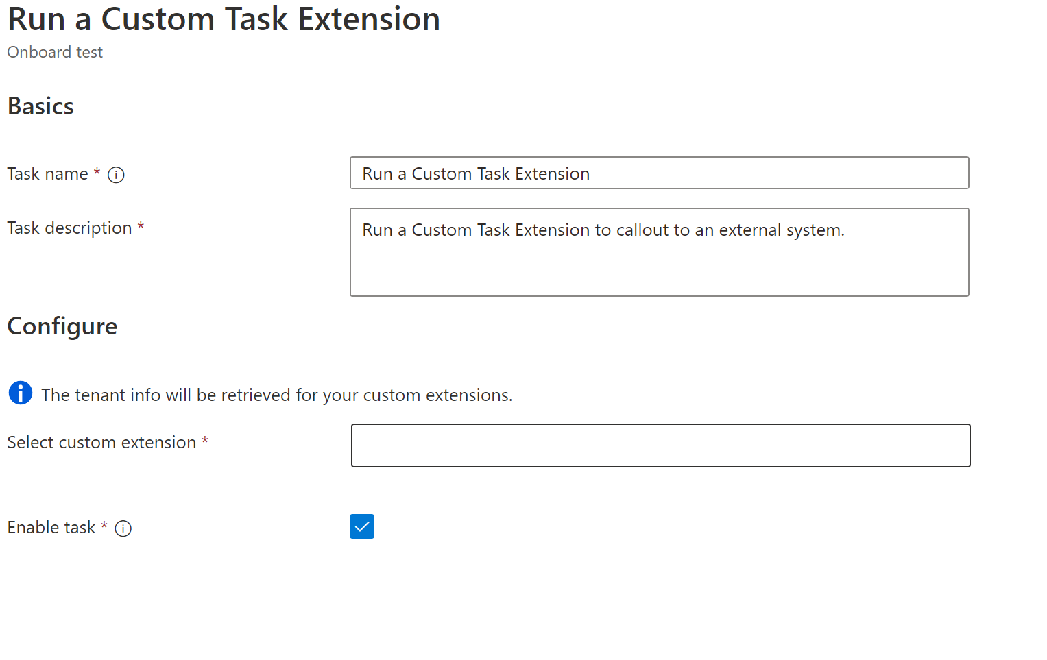Open custom extension picker under Configure

(660, 445)
